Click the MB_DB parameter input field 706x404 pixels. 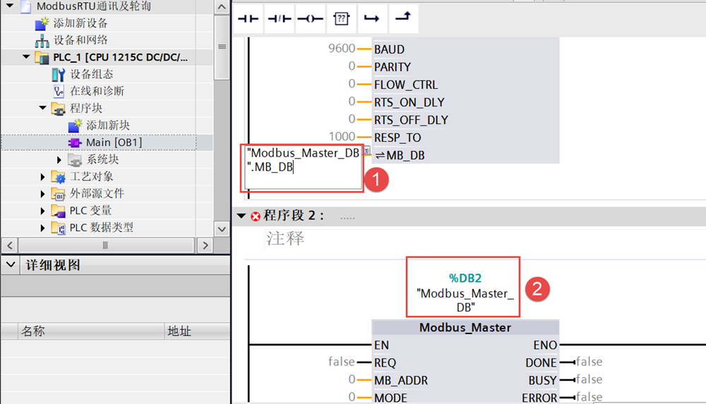click(x=302, y=168)
